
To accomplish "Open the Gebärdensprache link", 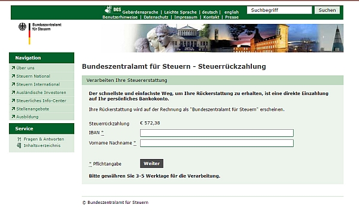I will pos(140,12).
